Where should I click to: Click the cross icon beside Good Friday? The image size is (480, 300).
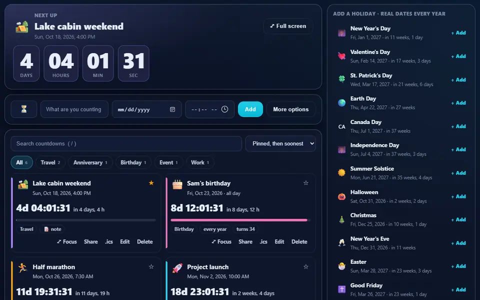click(341, 289)
